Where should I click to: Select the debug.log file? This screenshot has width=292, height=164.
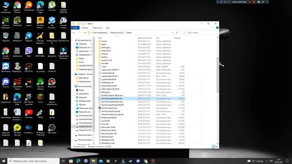pos(105,92)
